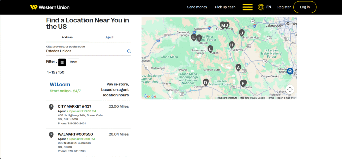Open map camera controls button
Viewport: 342px width, 159px height.
pos(290,89)
